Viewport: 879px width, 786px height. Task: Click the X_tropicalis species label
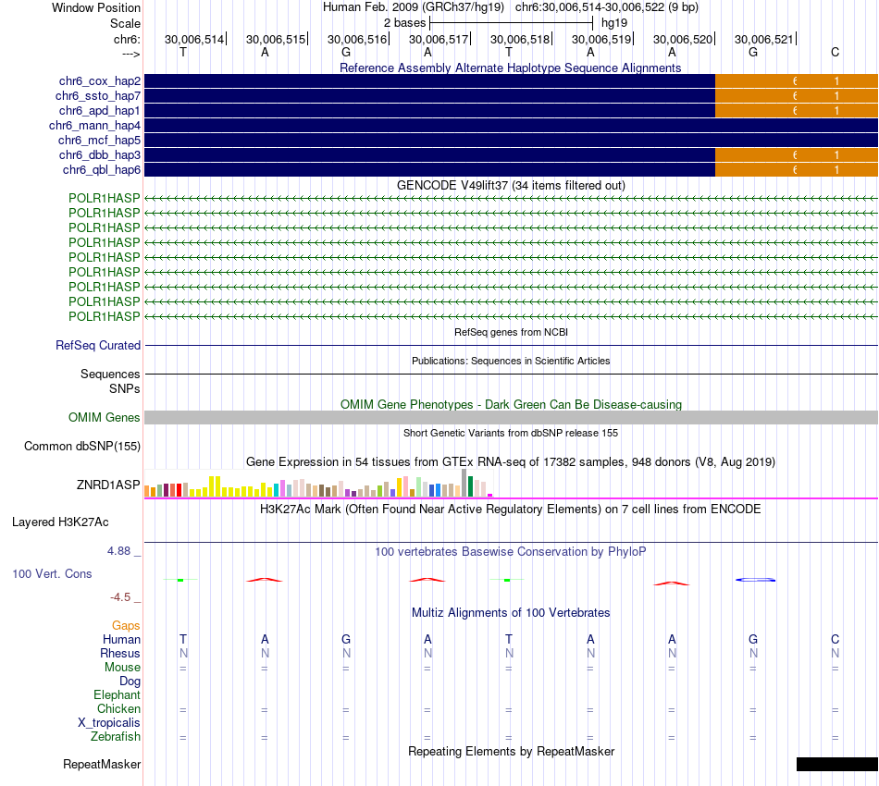pyautogui.click(x=109, y=723)
